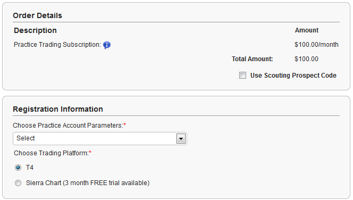Image resolution: width=353 pixels, height=200 pixels.
Task: Click the Use Scouting Prospect Code label text
Action: 293,76
